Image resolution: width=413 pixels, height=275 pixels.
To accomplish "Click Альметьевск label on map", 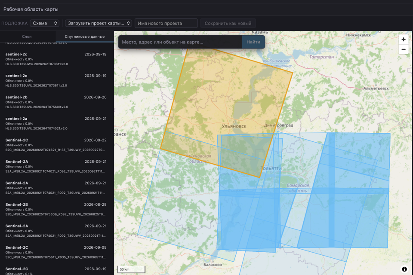I will point(376,89).
